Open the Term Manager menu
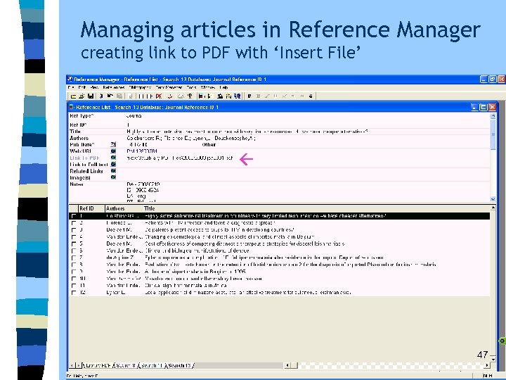 coord(169,87)
